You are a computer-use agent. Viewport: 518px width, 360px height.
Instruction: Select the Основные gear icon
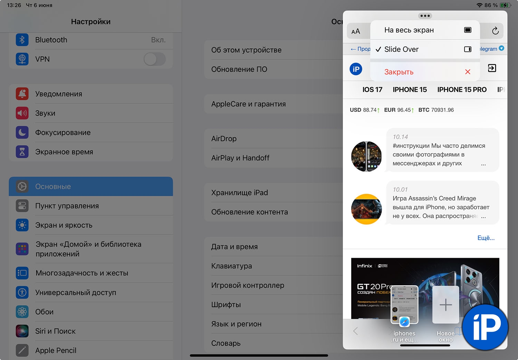point(22,187)
